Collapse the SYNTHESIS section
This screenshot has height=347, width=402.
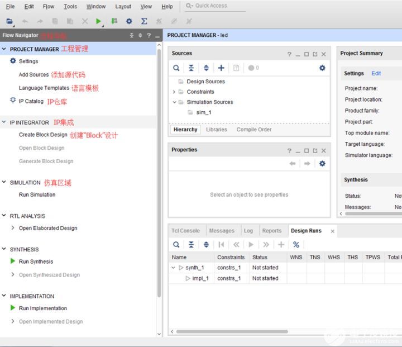pyautogui.click(x=4, y=249)
